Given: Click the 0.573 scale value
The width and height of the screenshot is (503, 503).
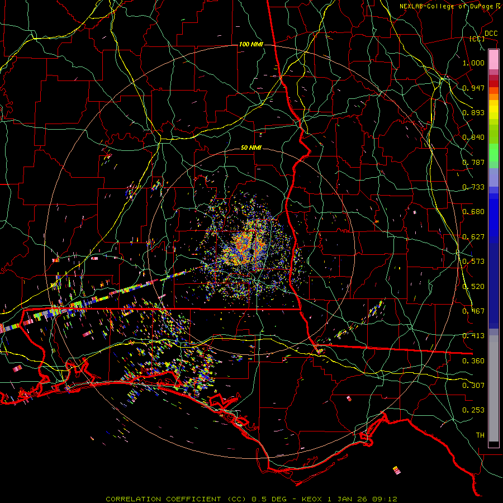Looking at the screenshot, I should click(473, 262).
